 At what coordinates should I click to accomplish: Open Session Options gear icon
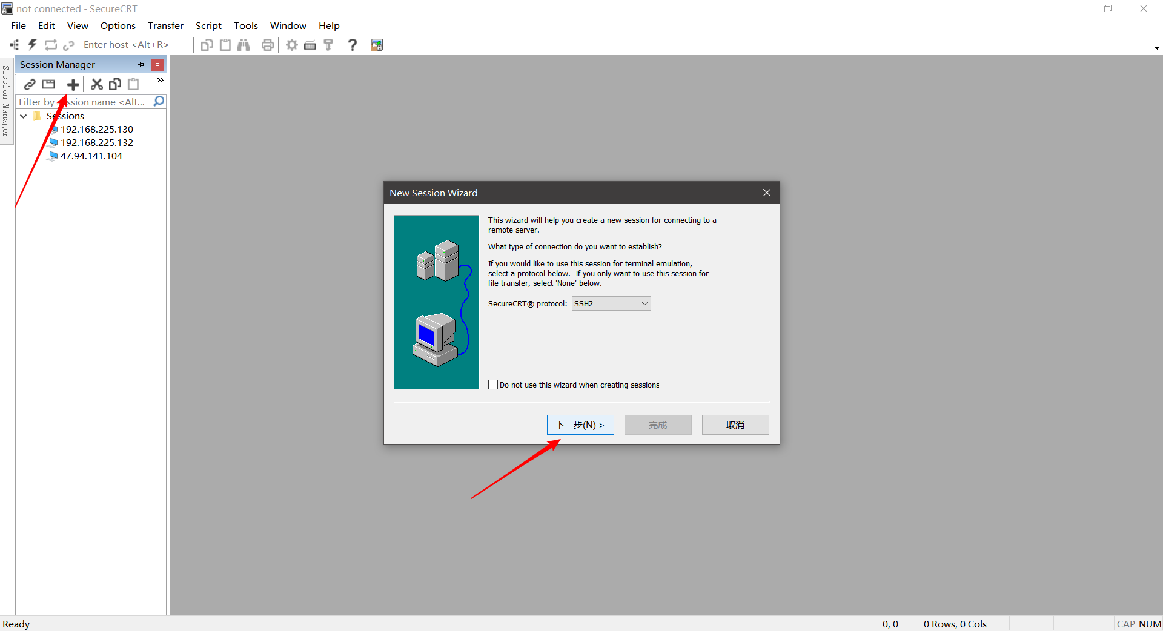tap(292, 45)
